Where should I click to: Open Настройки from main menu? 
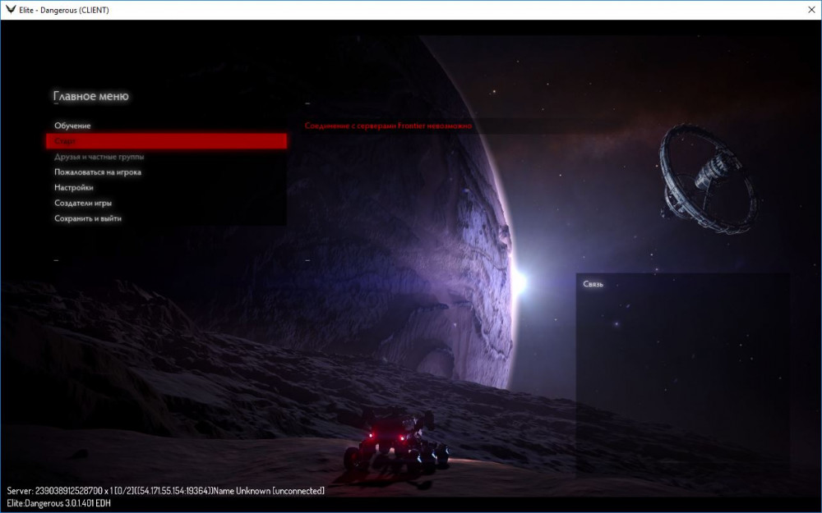pos(74,187)
